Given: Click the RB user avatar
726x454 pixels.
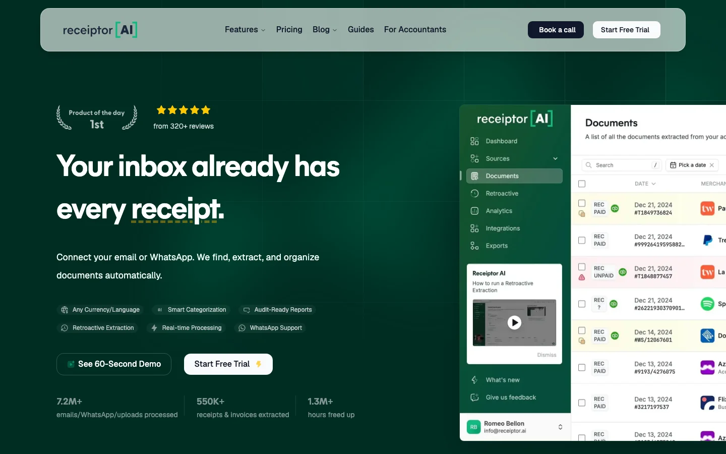Looking at the screenshot, I should point(473,427).
